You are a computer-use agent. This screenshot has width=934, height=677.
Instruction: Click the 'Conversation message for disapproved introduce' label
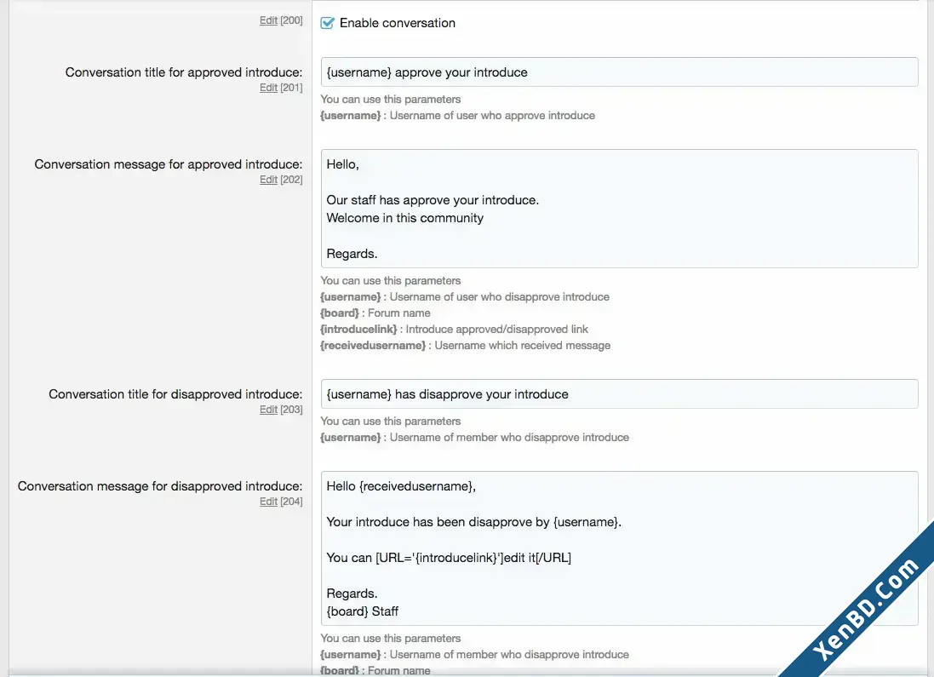pos(159,485)
